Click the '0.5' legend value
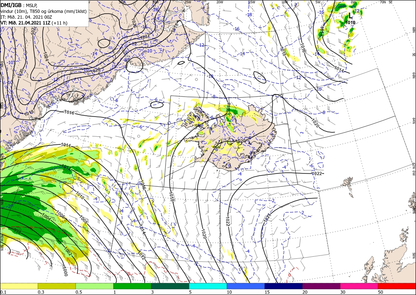The height and width of the screenshot is (295, 416). (79, 292)
